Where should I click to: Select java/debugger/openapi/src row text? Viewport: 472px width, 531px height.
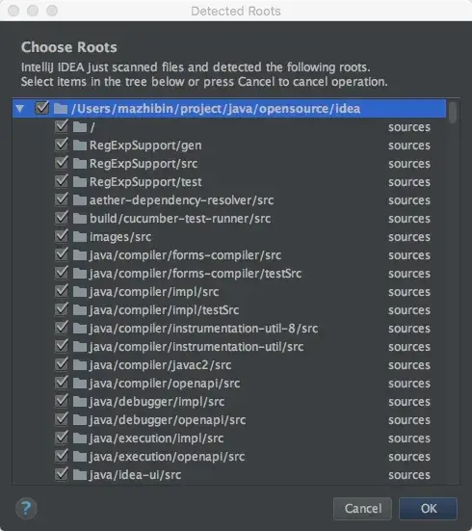[x=168, y=420]
